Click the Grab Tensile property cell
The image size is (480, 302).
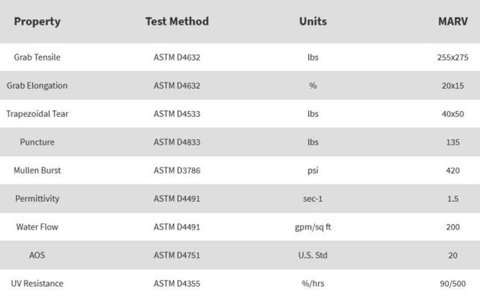coord(37,58)
